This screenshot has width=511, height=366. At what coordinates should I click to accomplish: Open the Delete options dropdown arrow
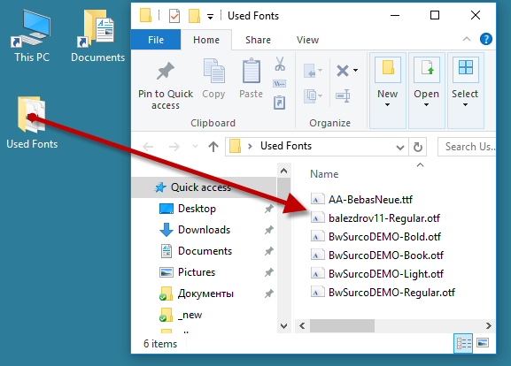pyautogui.click(x=355, y=70)
